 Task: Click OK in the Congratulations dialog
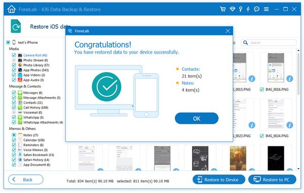(x=197, y=118)
